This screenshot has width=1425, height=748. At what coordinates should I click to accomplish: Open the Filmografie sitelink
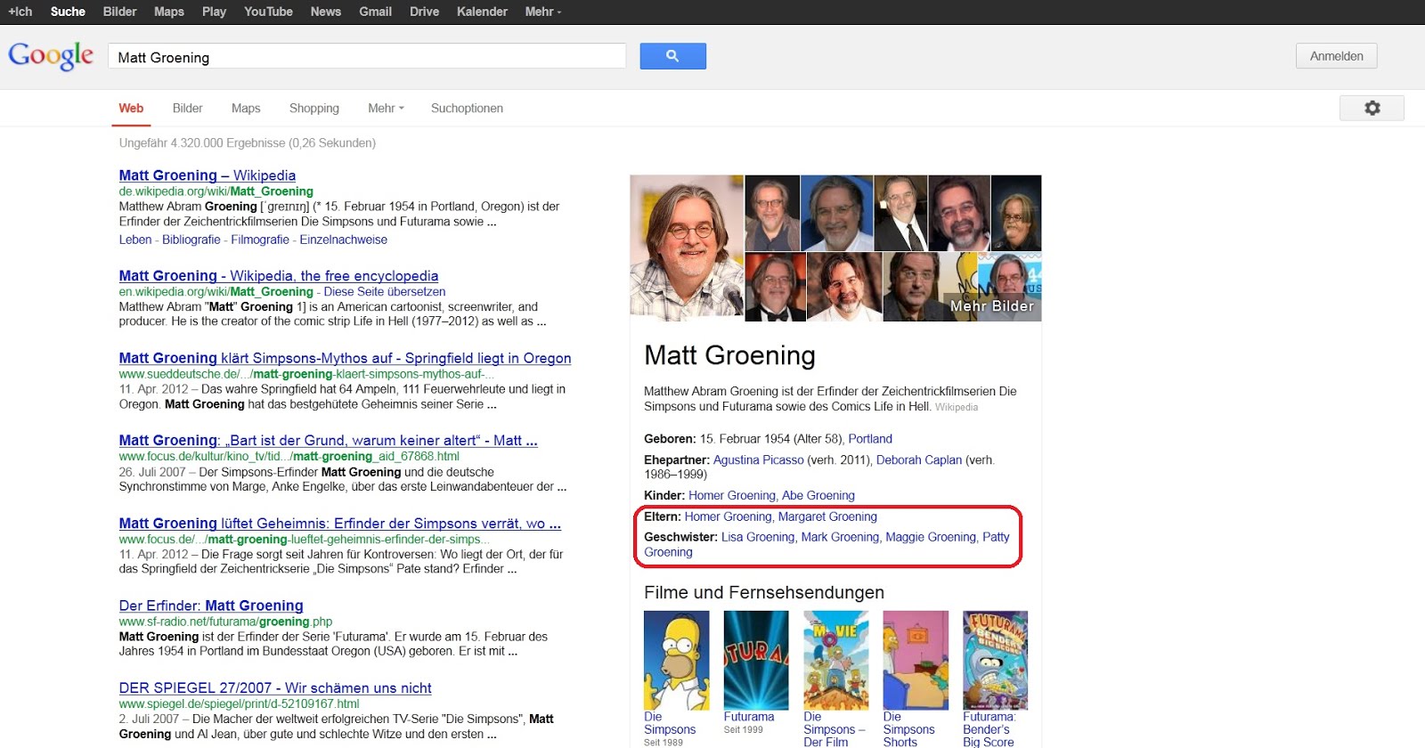(x=260, y=240)
